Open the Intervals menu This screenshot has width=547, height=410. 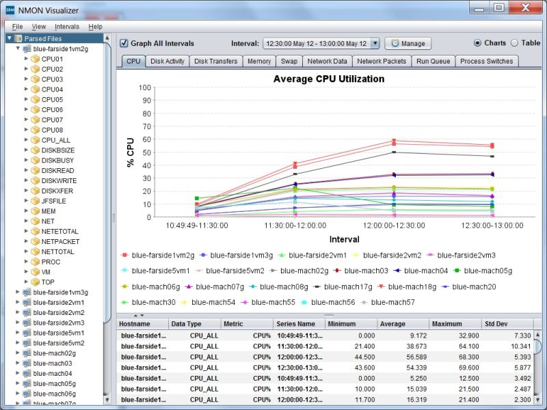67,27
